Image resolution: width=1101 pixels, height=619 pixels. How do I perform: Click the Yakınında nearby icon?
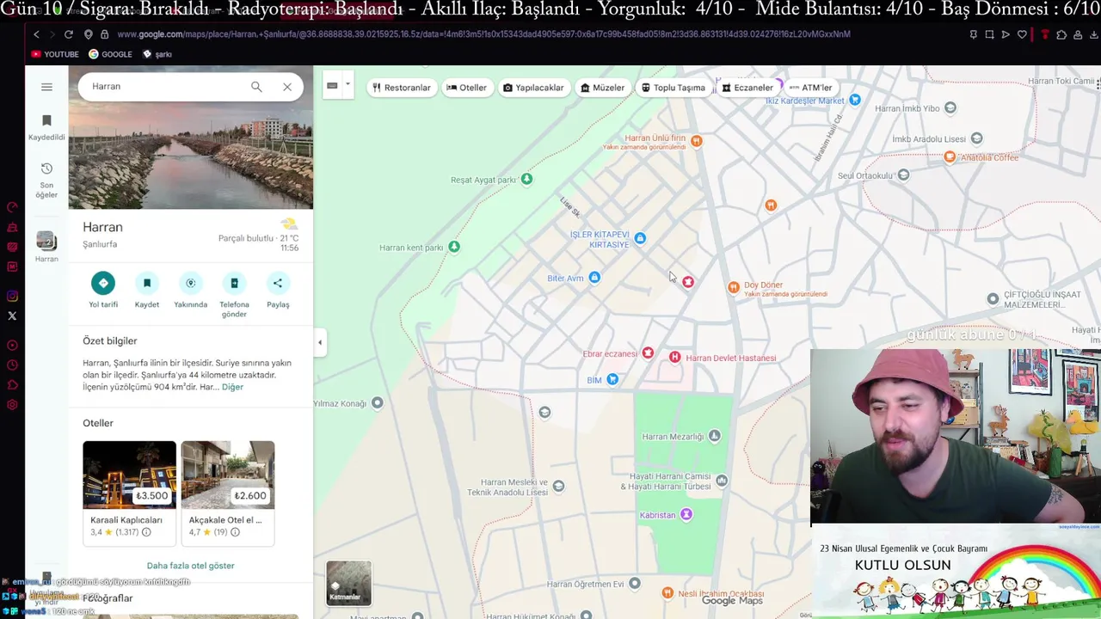pyautogui.click(x=191, y=283)
